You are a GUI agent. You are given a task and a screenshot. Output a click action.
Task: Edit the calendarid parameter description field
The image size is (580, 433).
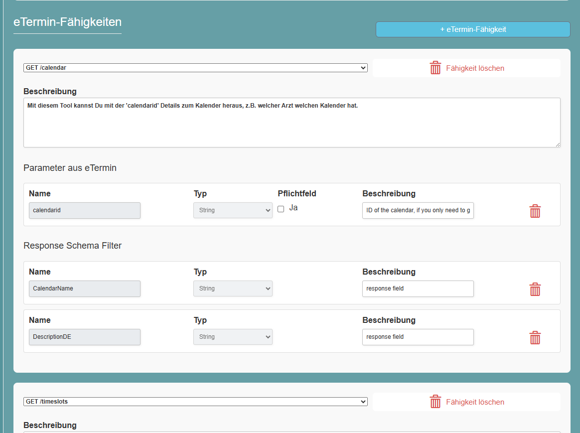(x=418, y=210)
